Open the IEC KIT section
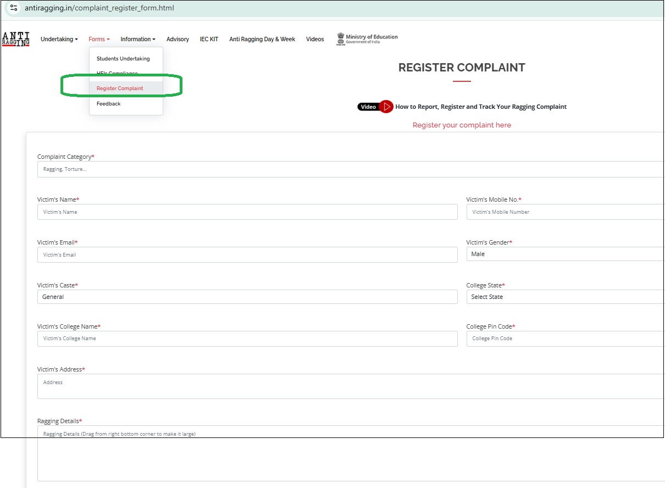This screenshot has width=665, height=488. [x=209, y=39]
